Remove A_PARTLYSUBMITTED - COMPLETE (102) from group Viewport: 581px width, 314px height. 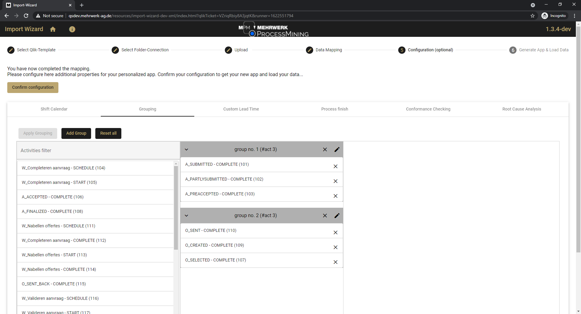click(336, 181)
